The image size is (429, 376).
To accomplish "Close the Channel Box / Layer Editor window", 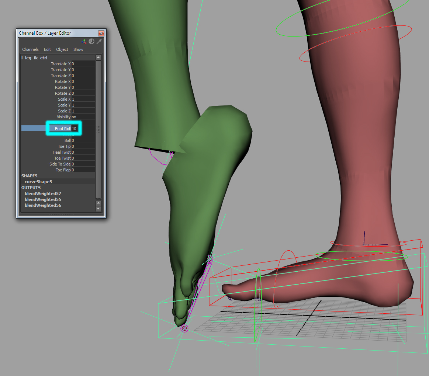I will (101, 34).
